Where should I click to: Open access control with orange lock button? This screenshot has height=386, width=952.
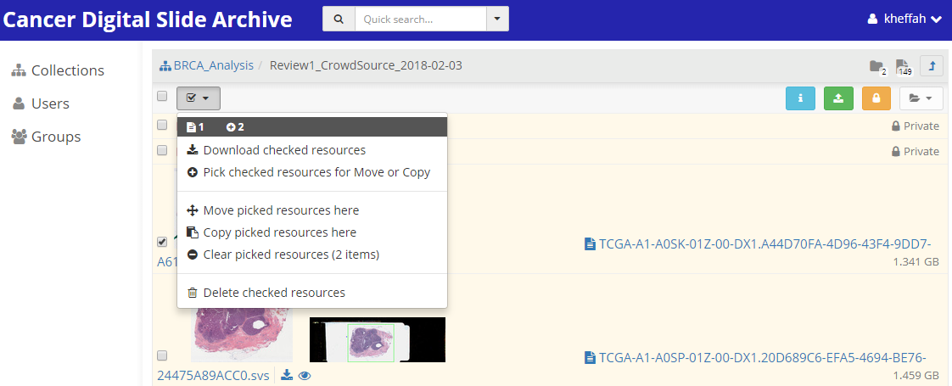pyautogui.click(x=876, y=98)
